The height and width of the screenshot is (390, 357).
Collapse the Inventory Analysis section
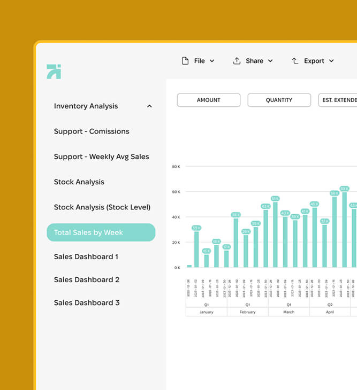click(x=149, y=106)
